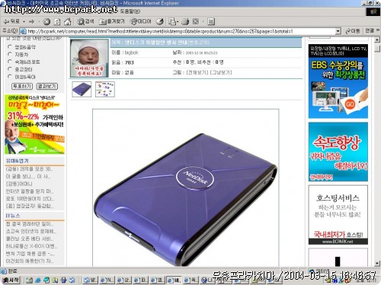Click the author name bigbok
This screenshot has width=381, height=285.
(131, 52)
